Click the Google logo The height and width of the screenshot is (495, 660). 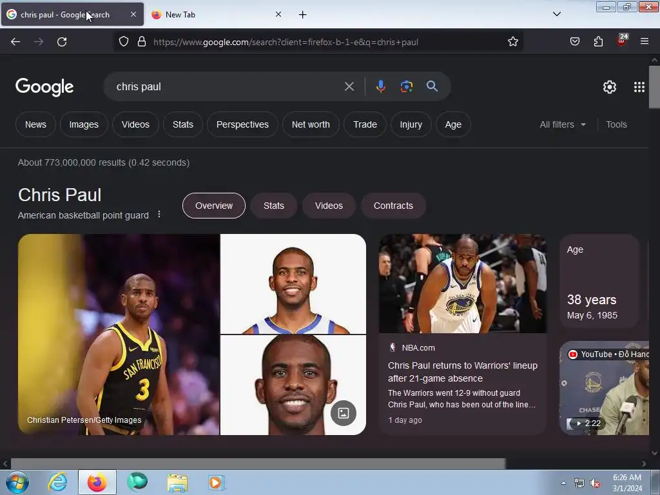[44, 87]
